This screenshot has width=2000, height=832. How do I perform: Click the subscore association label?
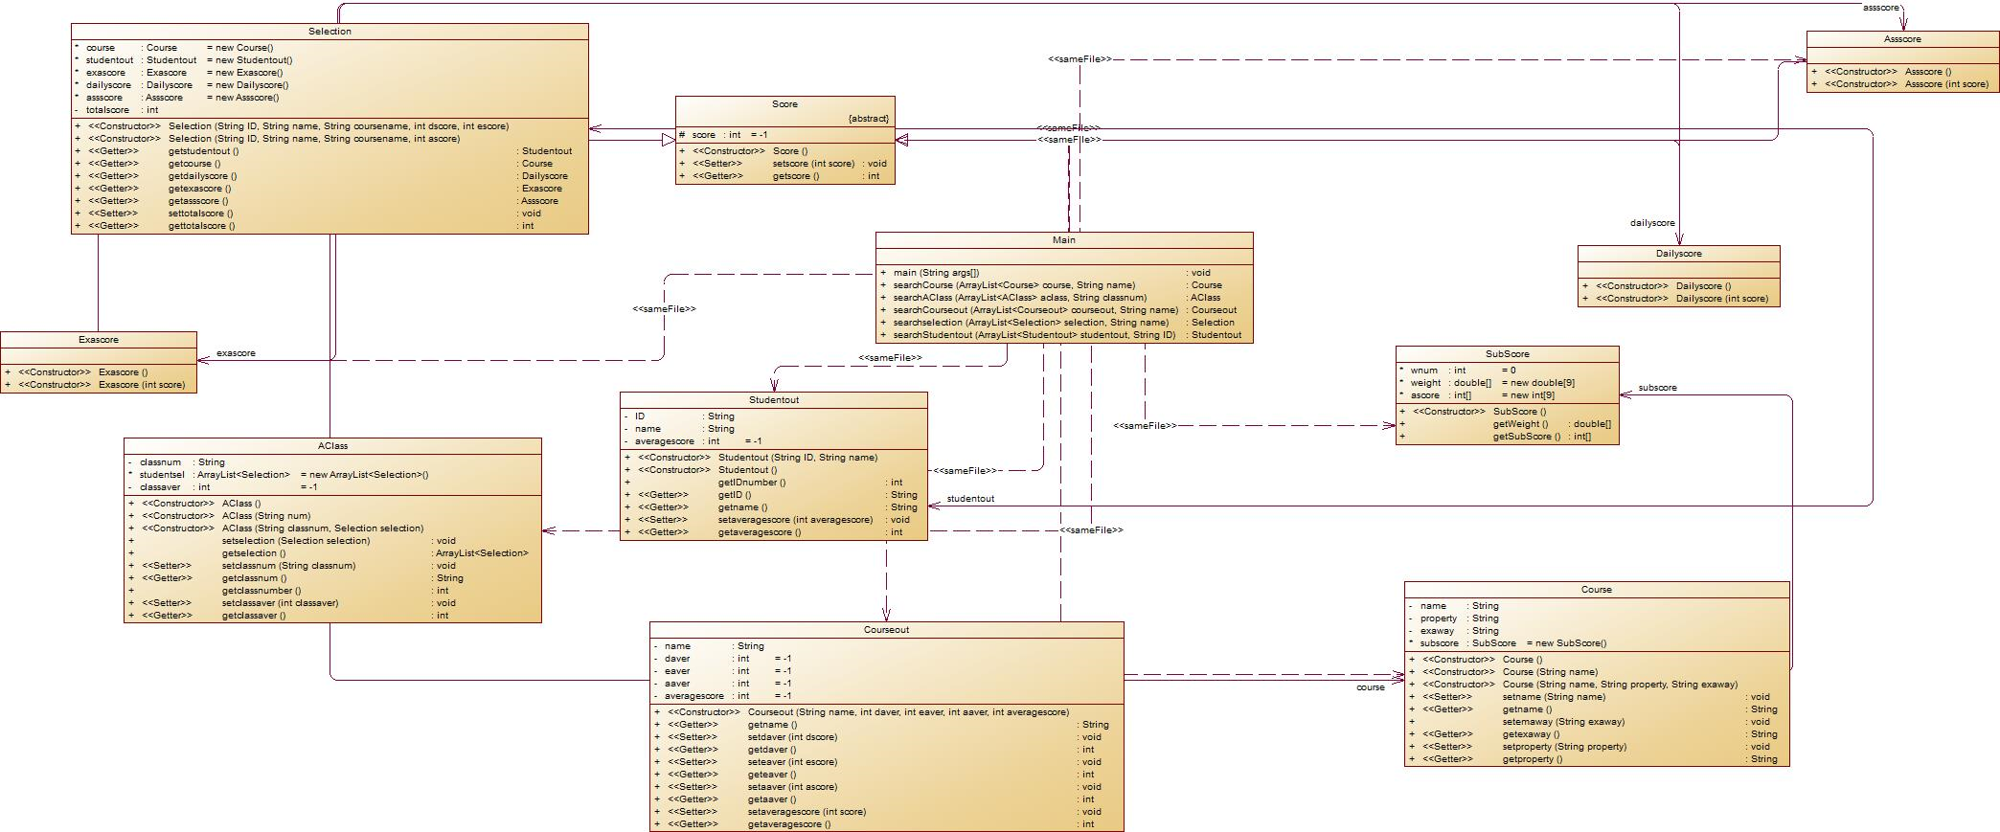(x=1657, y=388)
